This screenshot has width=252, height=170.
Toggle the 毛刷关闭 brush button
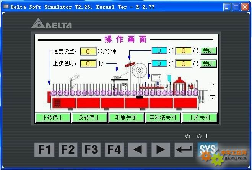tap(126, 118)
